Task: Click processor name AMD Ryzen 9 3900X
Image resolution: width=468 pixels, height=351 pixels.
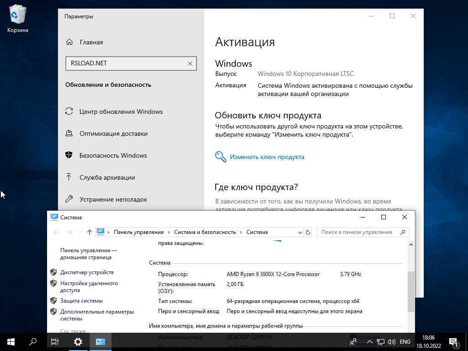Action: [273, 274]
